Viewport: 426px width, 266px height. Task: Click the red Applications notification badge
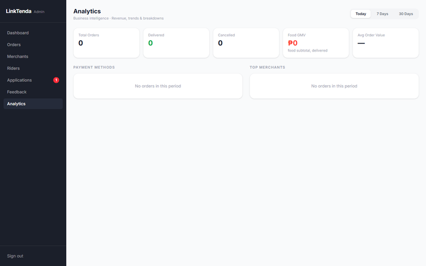(x=56, y=80)
